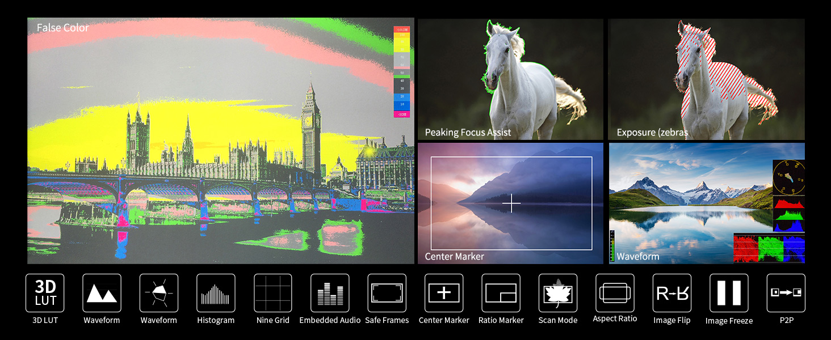Screen dimensions: 831x340
Task: Toggle the Ratio Marker overlay icon
Action: (x=501, y=293)
